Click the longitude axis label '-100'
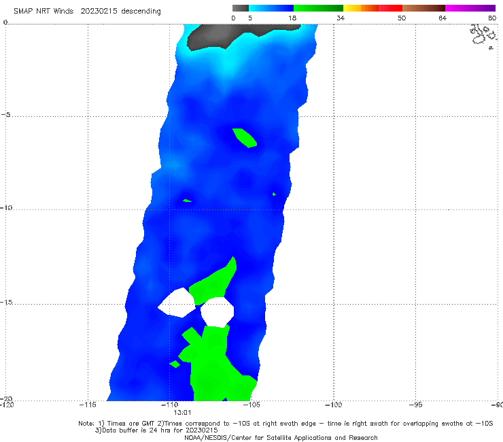 [334, 405]
